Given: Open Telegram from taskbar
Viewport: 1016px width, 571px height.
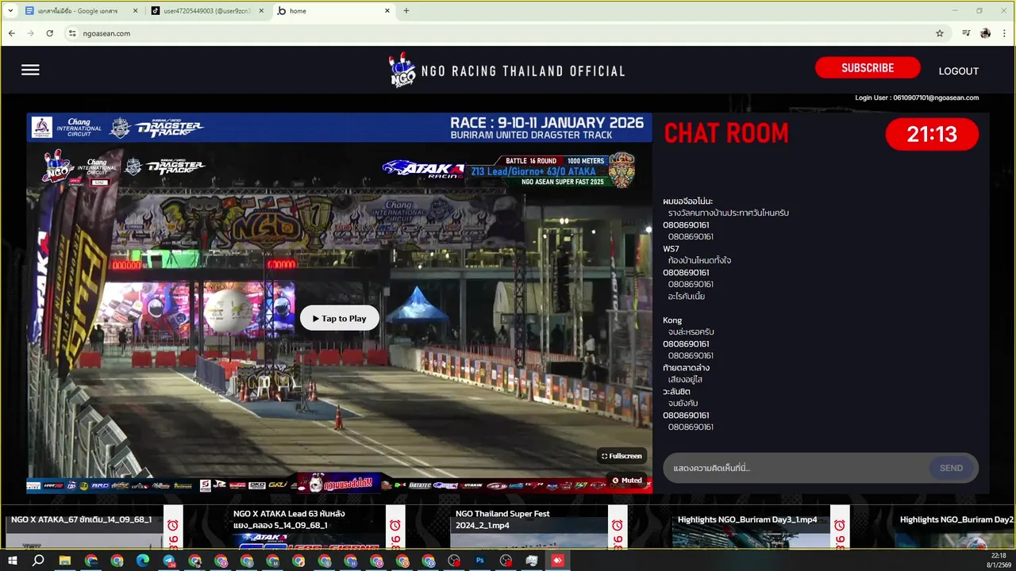Looking at the screenshot, I should 169,561.
